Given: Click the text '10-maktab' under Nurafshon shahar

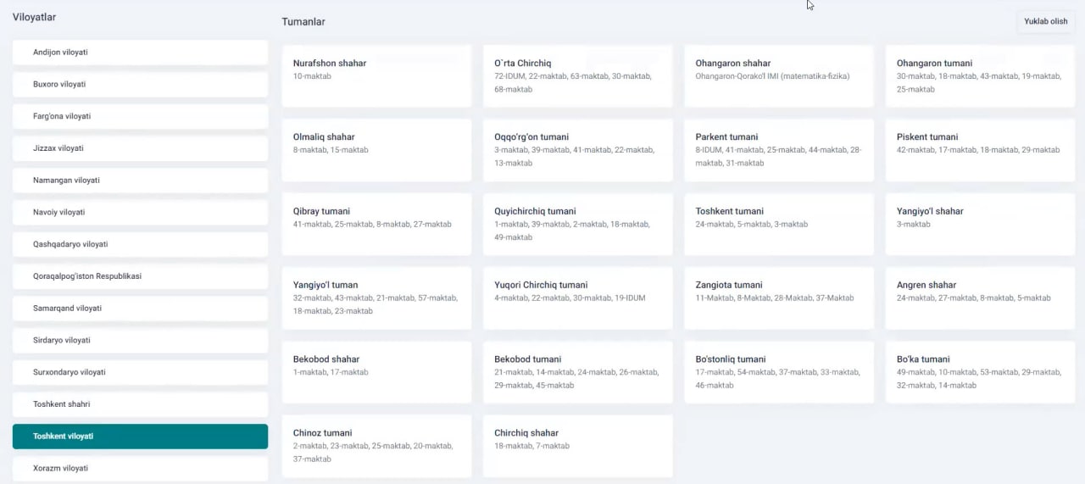Looking at the screenshot, I should [312, 76].
